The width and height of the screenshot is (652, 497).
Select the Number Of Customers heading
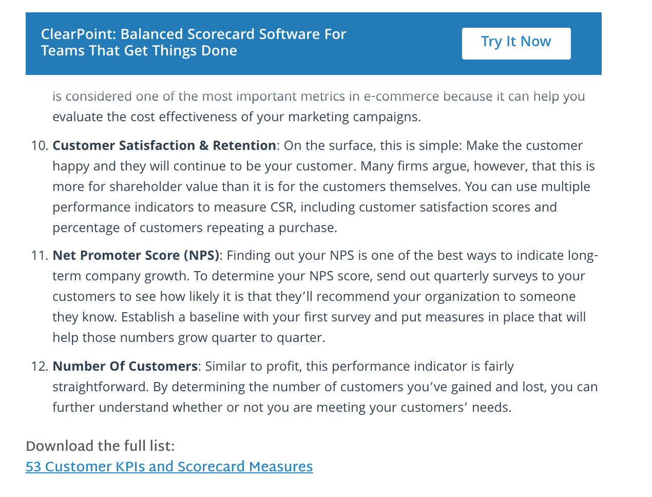125,367
